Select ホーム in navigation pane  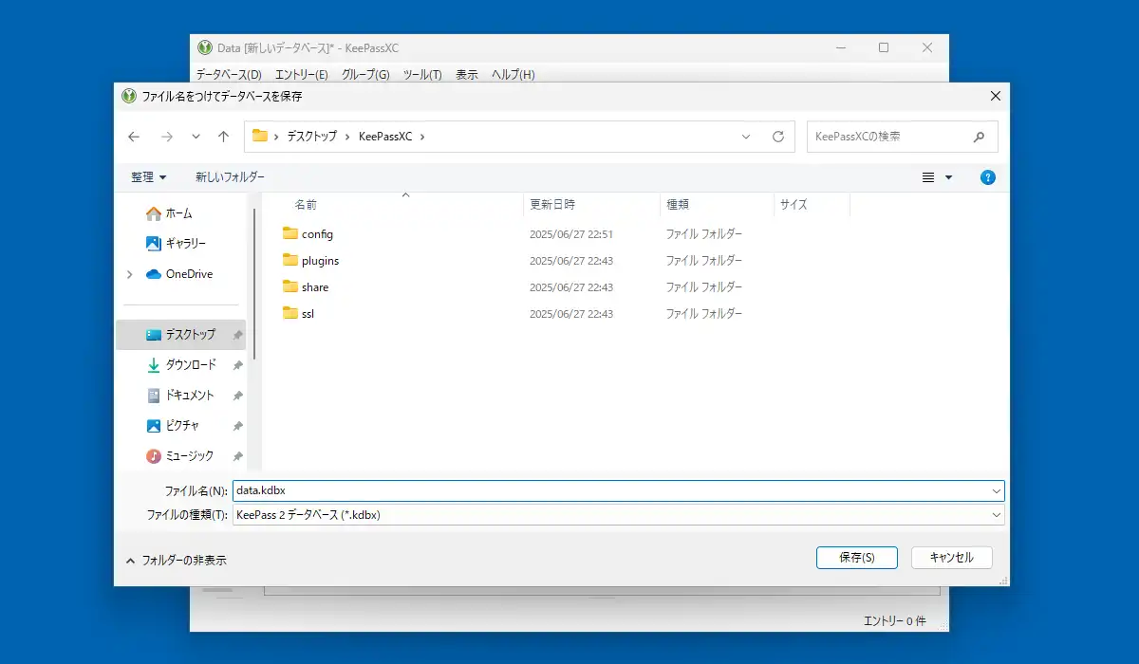coord(169,213)
